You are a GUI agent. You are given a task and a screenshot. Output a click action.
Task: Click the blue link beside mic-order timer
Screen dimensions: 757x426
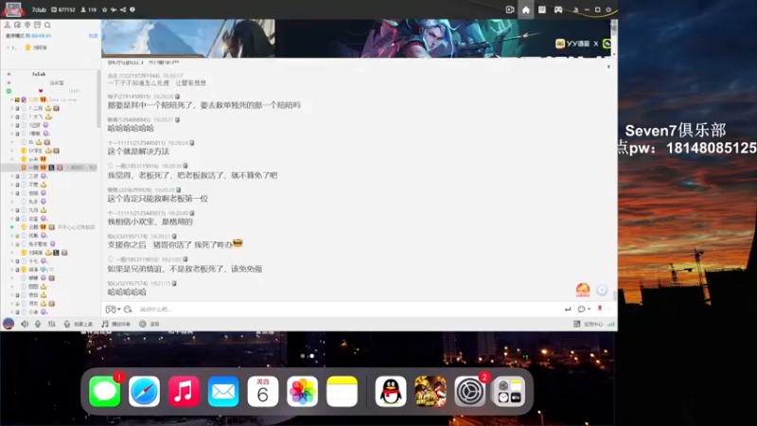tap(93, 36)
